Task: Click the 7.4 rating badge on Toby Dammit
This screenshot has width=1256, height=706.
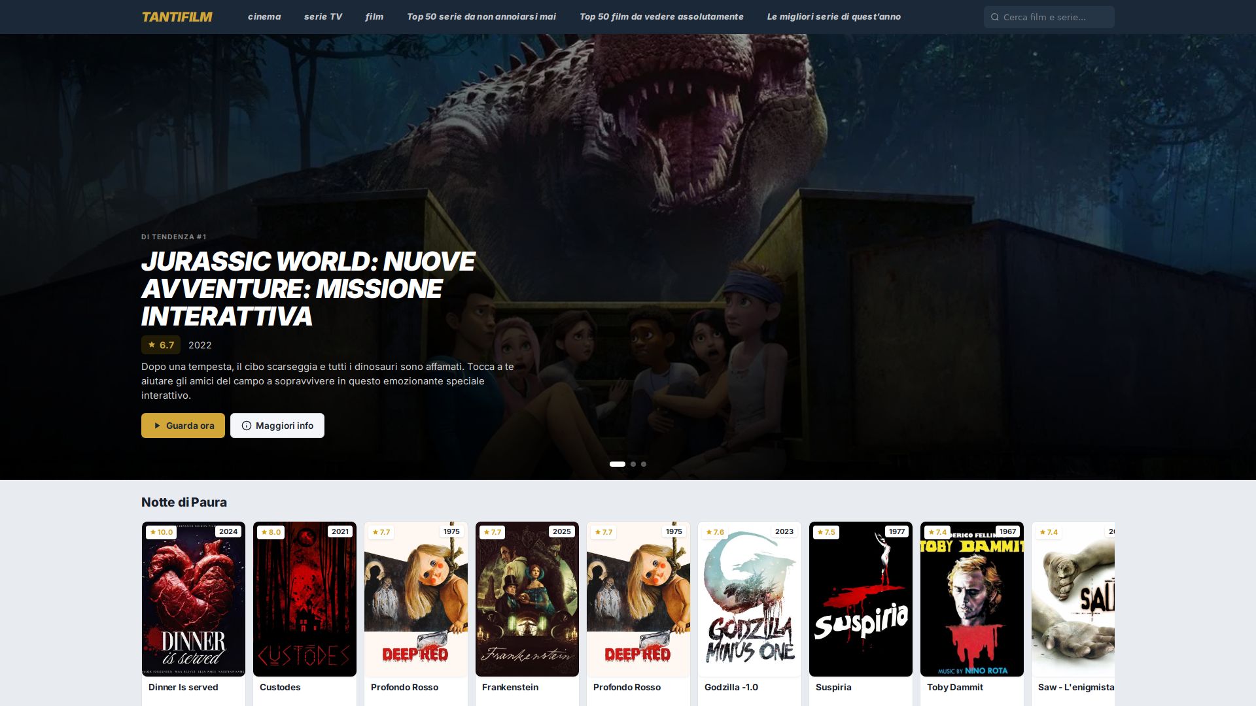Action: tap(937, 532)
